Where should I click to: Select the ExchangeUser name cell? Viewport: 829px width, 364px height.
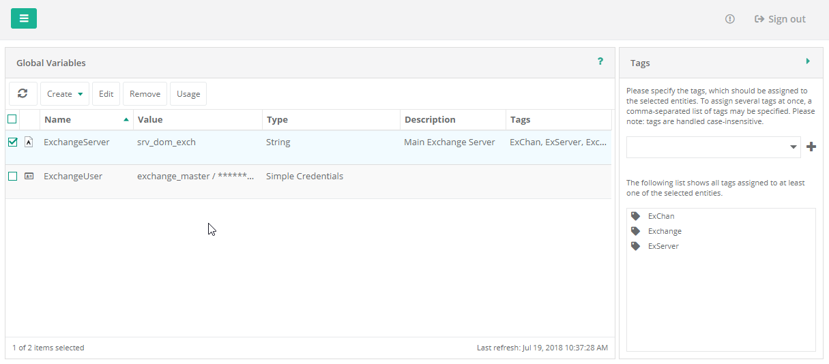point(73,177)
